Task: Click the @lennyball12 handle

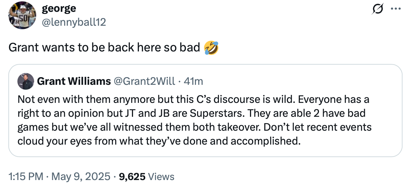Action: (x=74, y=22)
